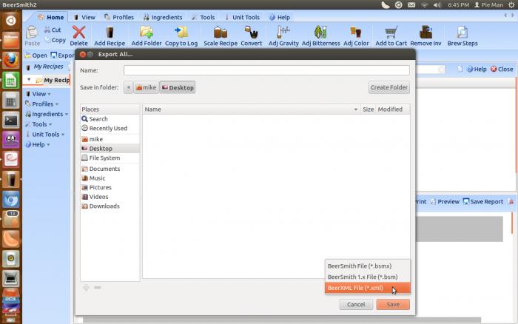Launch Firefox from the Ubuntu dock

pyautogui.click(x=11, y=60)
